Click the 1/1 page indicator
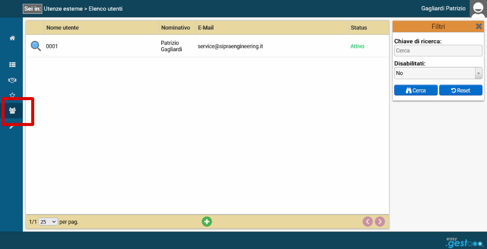Viewport: 487px width, 249px height. tap(33, 222)
